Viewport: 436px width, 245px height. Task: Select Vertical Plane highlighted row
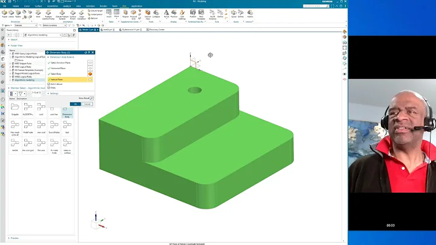coord(70,79)
